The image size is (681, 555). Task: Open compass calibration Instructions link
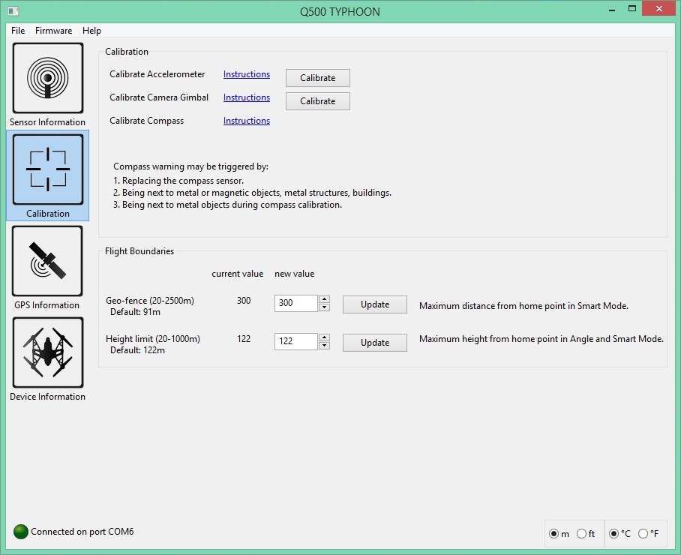tap(247, 121)
